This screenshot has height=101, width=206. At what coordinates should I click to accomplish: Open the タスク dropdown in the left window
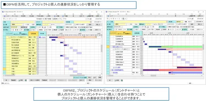click(65, 22)
